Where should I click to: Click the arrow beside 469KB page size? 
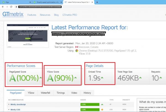click(140, 78)
